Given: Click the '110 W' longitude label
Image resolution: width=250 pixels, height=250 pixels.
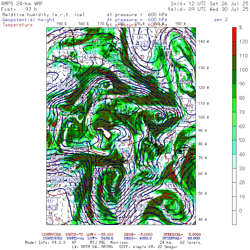Looking at the screenshot, I should (203, 103).
